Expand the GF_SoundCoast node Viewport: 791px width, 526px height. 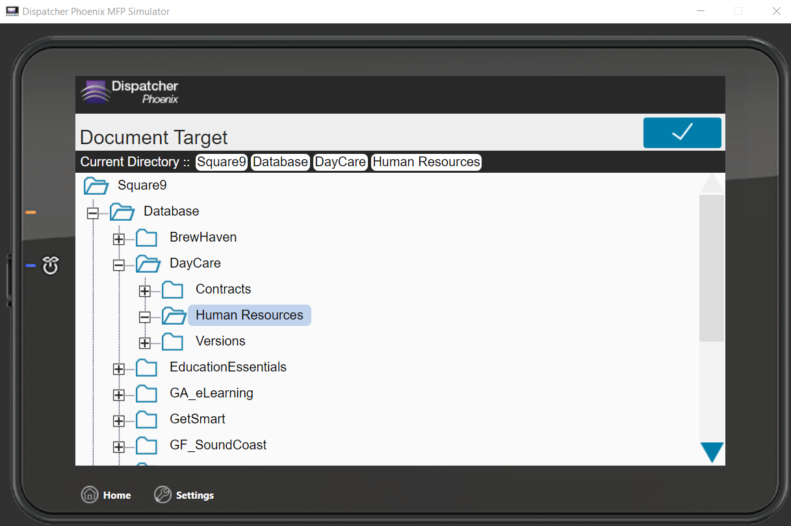118,447
